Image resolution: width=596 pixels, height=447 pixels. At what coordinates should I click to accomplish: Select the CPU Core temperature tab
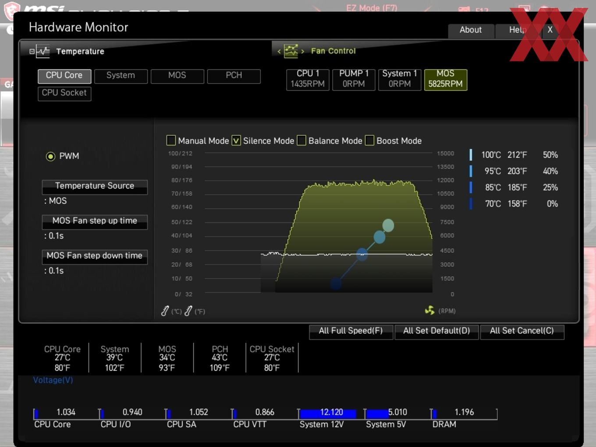point(64,76)
